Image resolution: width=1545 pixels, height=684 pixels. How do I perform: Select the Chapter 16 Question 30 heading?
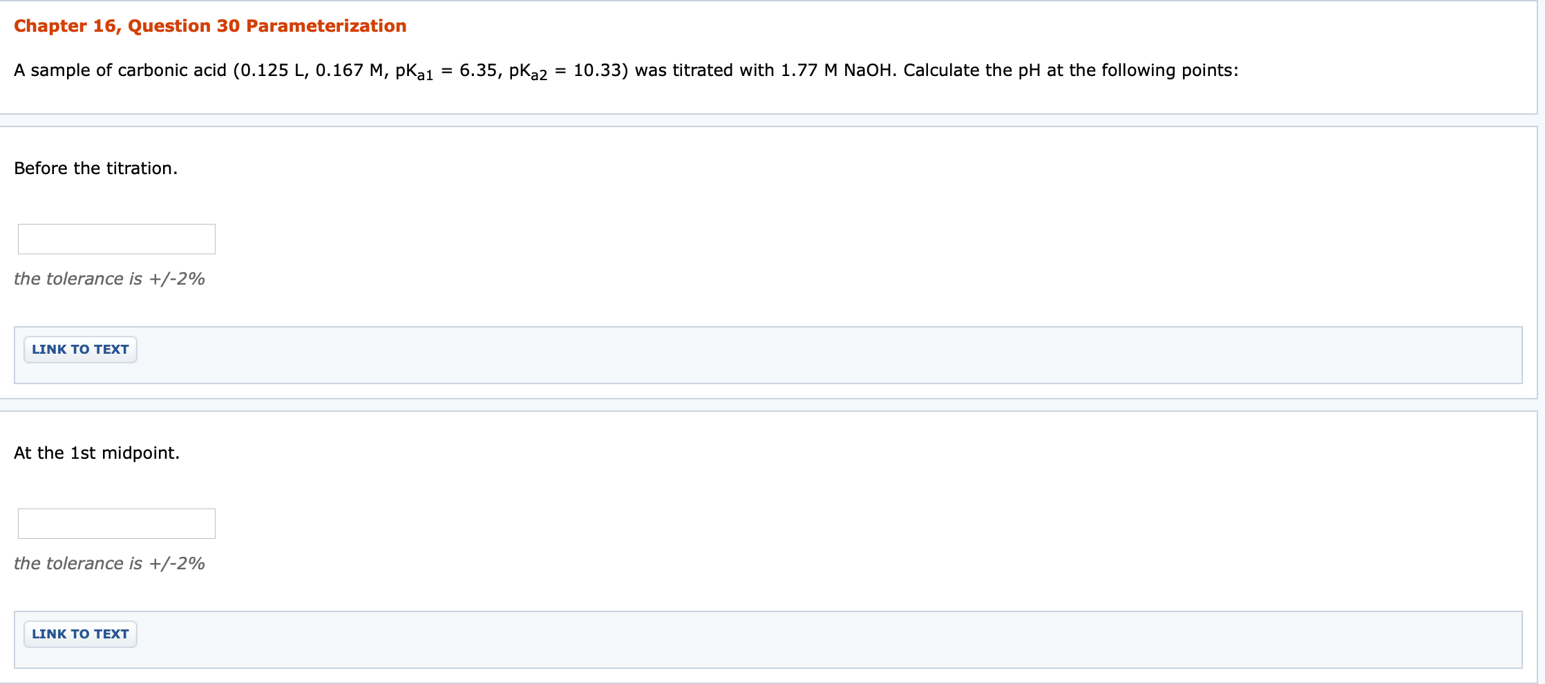(x=209, y=26)
